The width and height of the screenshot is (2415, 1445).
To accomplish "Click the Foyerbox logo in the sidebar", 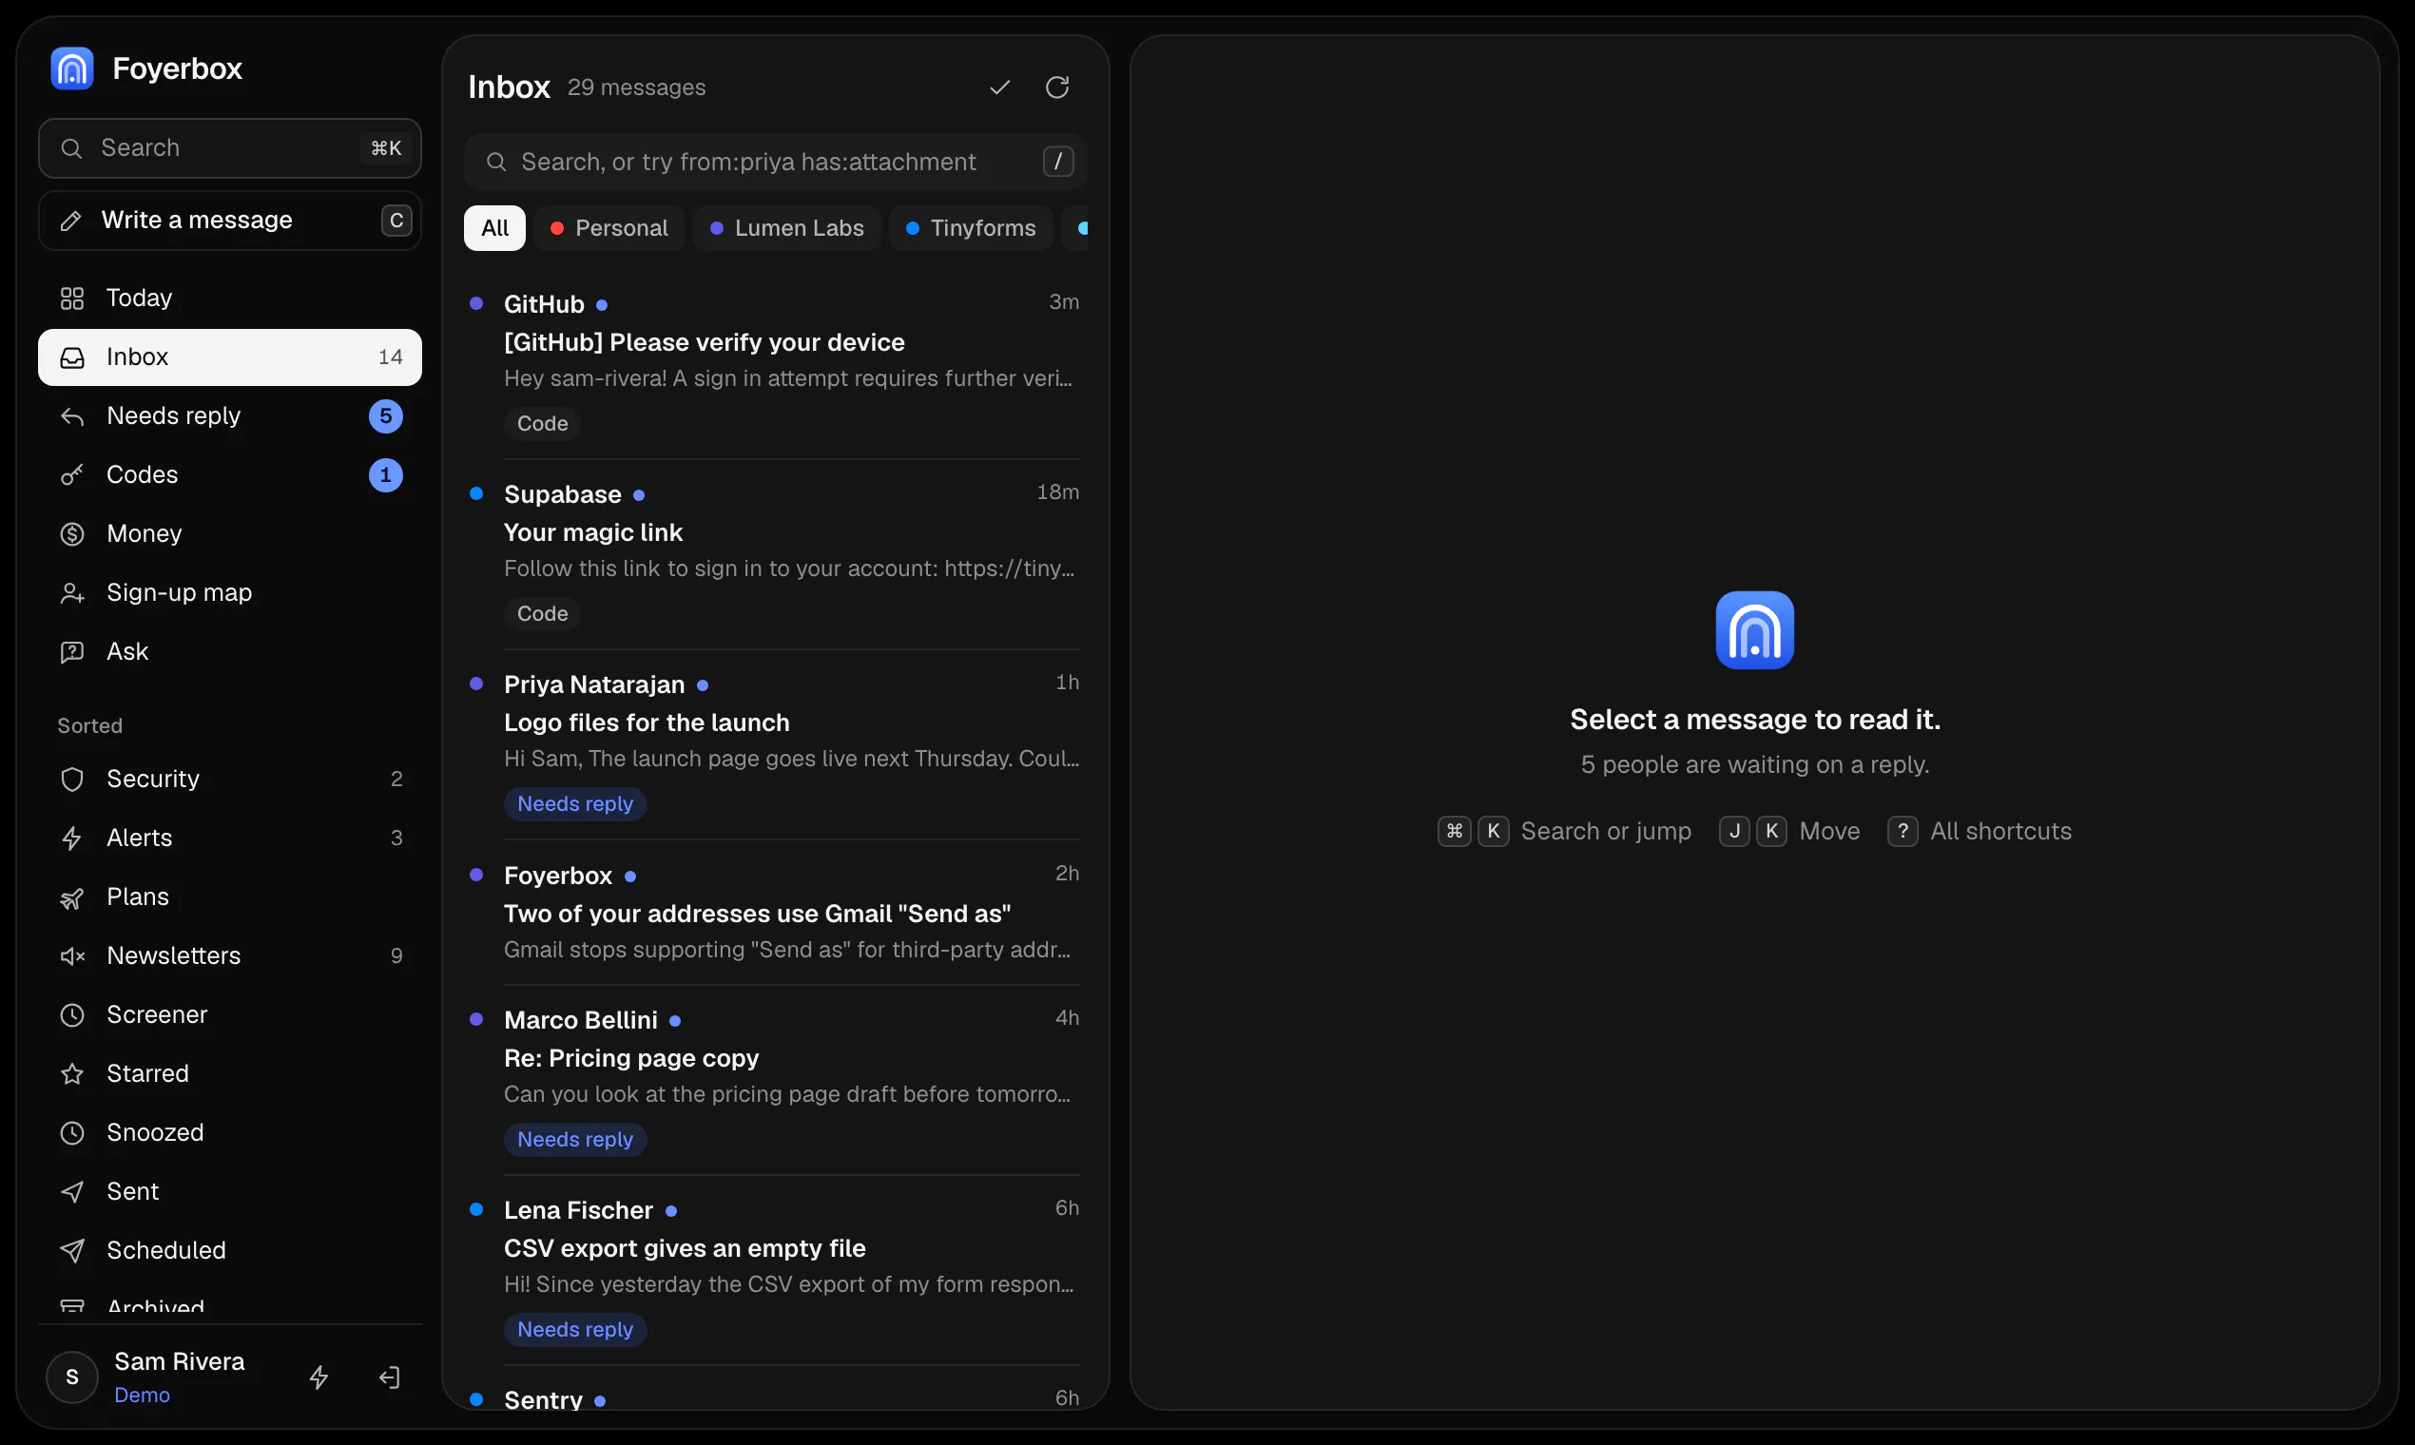I will (x=72, y=68).
